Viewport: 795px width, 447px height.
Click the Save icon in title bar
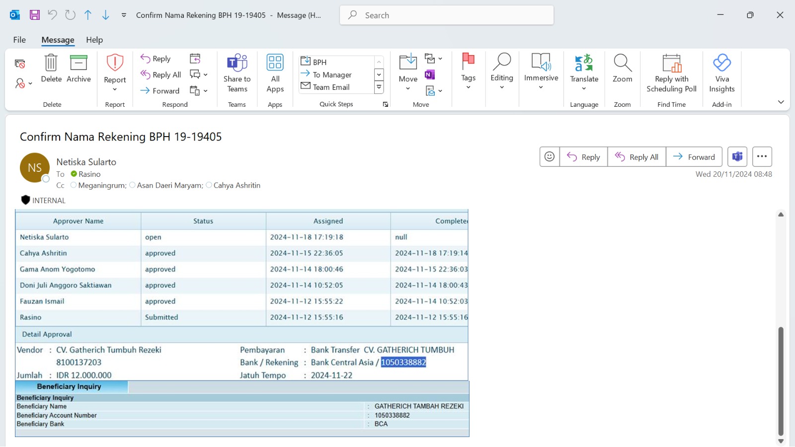pos(35,15)
